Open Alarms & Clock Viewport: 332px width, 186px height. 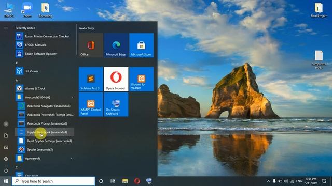(45, 88)
